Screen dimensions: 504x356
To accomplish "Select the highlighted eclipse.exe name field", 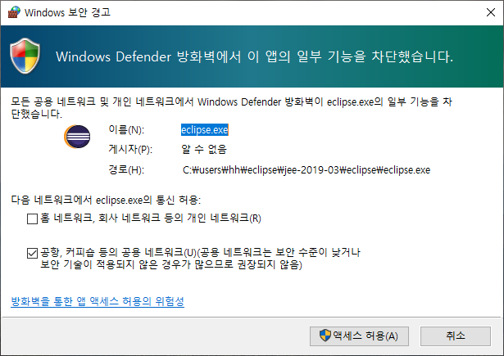I will 204,129.
